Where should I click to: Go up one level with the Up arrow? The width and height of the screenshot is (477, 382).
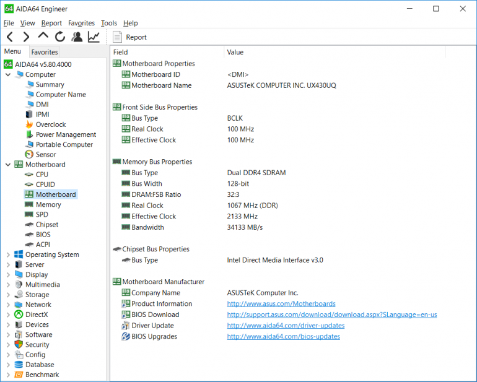coord(43,36)
